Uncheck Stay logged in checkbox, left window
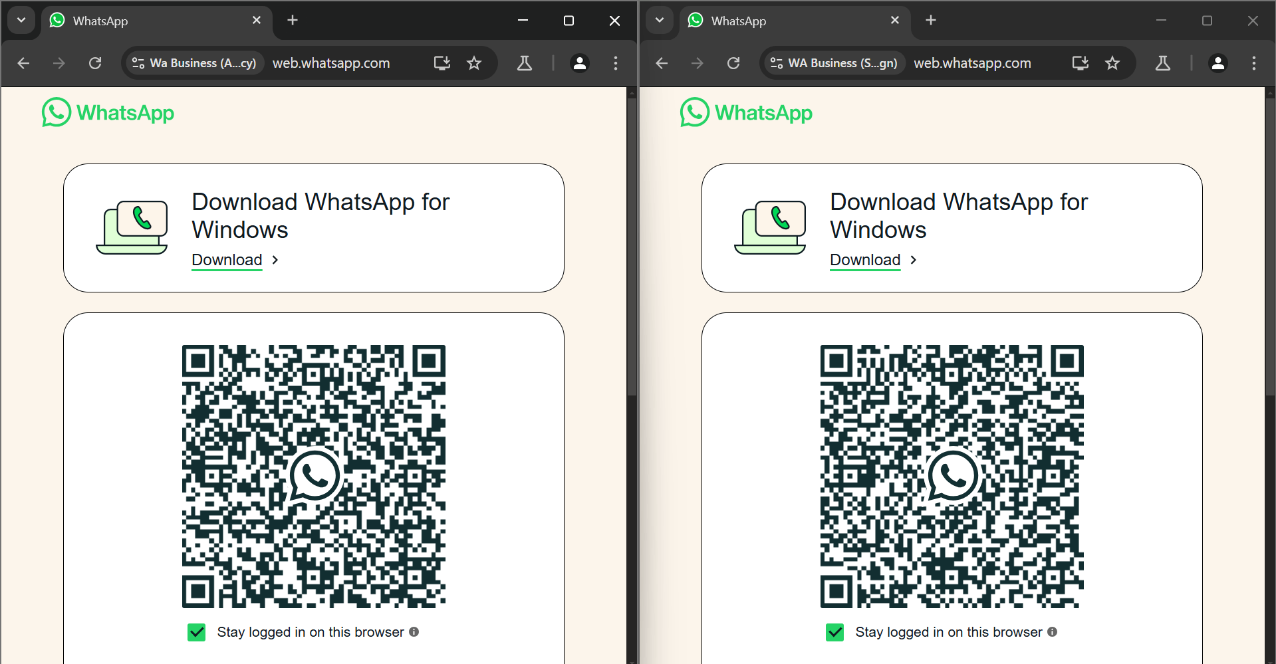1276x664 pixels. point(197,632)
